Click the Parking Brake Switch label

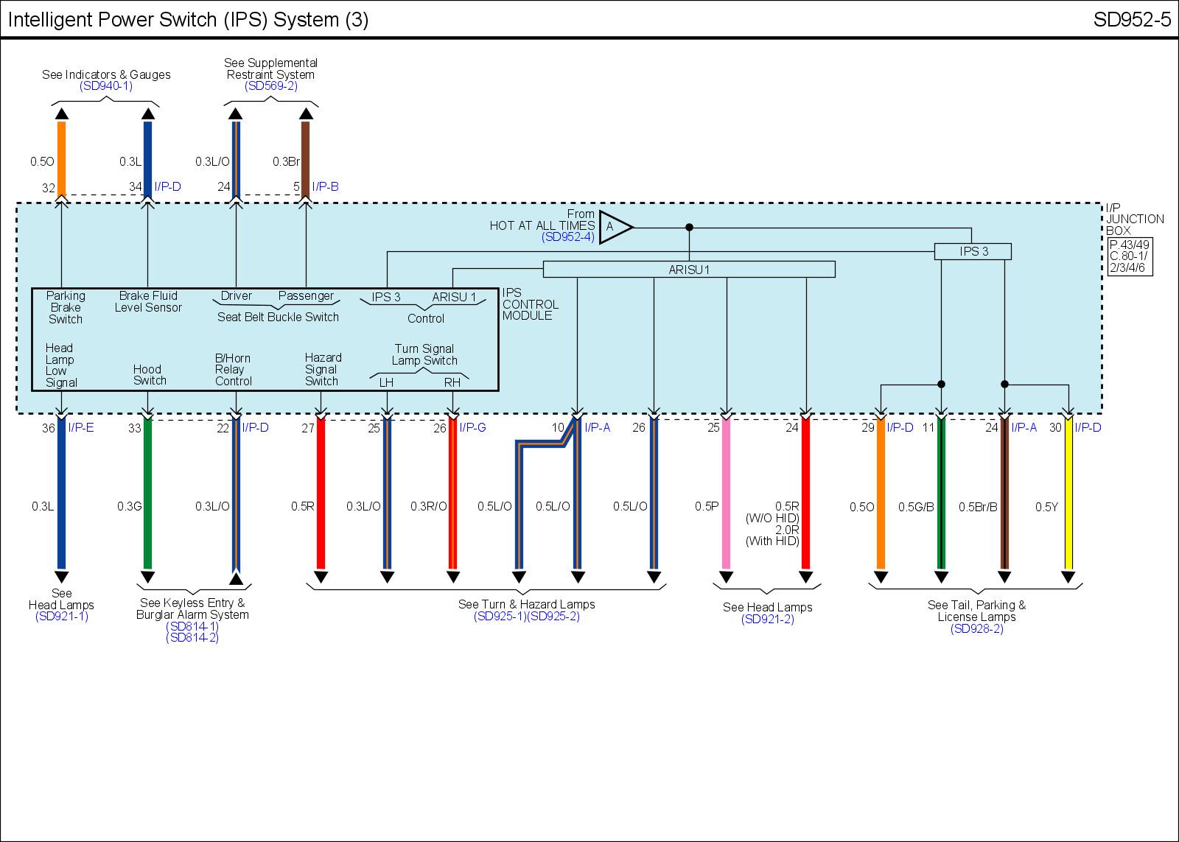pos(66,308)
